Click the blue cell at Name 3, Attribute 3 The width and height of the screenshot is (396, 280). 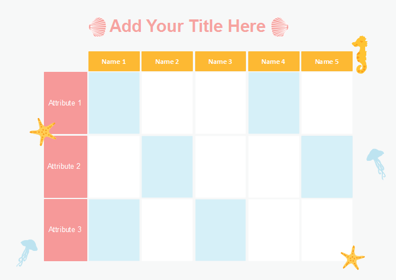point(220,230)
